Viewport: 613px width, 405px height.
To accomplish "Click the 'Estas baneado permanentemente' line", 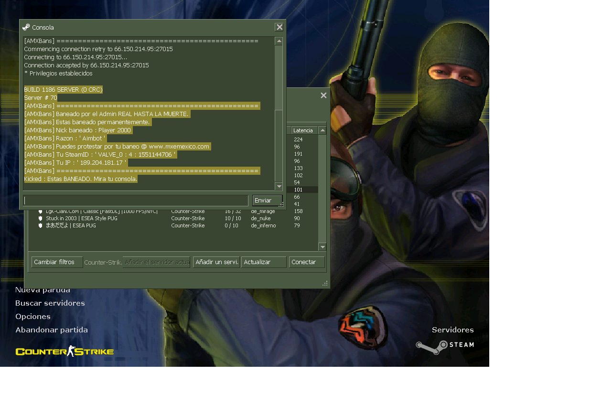I will click(x=87, y=122).
